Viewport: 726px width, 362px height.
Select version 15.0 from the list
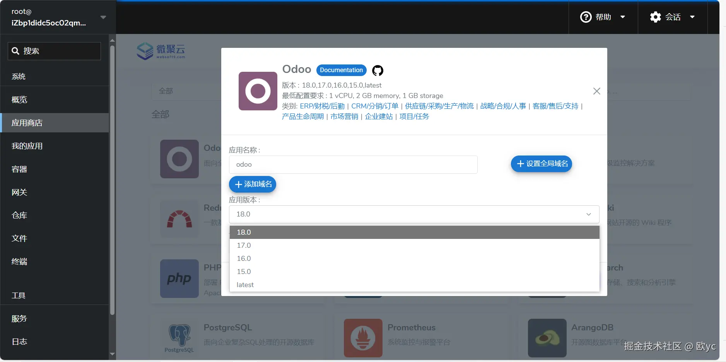pyautogui.click(x=414, y=272)
